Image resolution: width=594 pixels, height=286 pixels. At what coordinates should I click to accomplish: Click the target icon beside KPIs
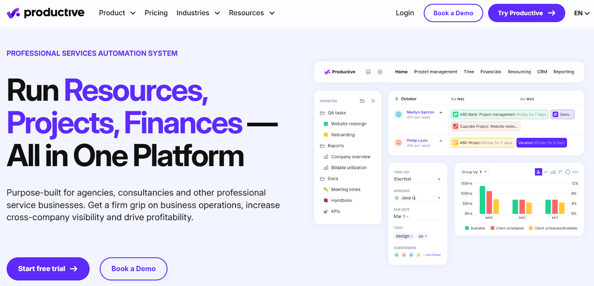tap(326, 211)
